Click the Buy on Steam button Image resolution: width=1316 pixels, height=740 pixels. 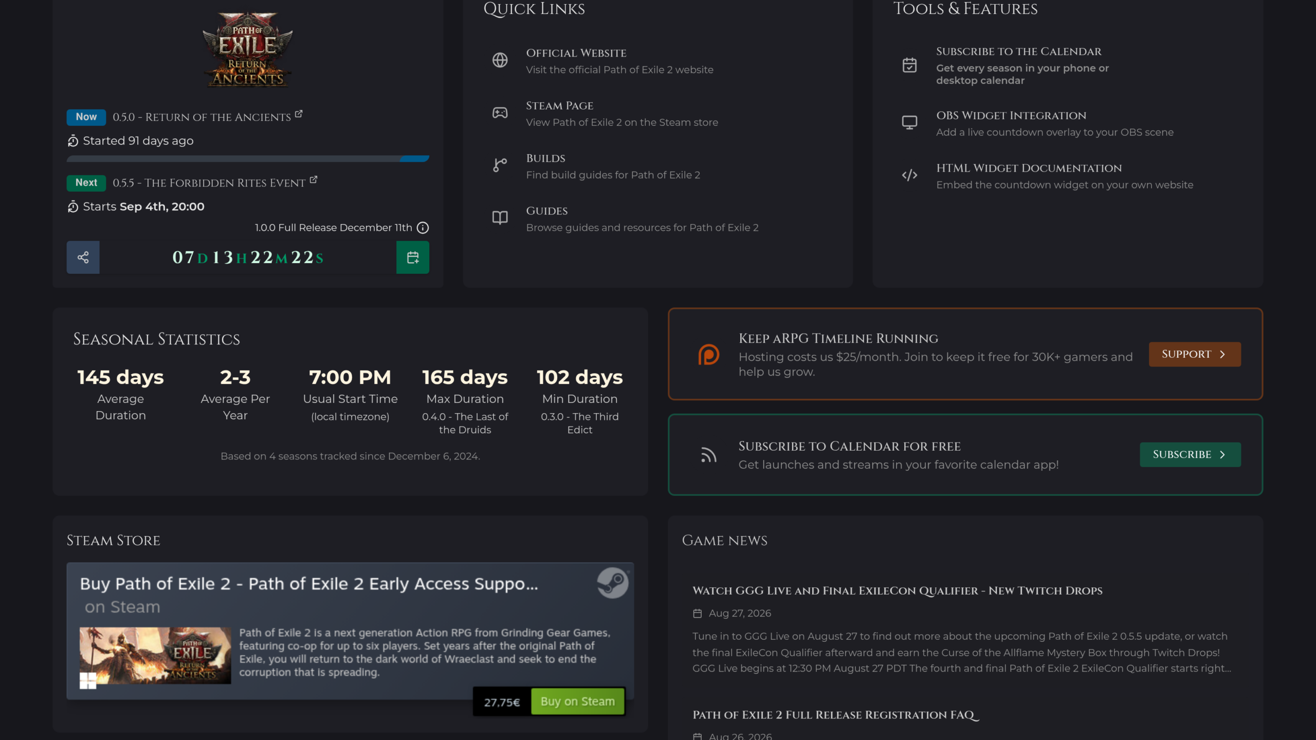click(x=578, y=701)
